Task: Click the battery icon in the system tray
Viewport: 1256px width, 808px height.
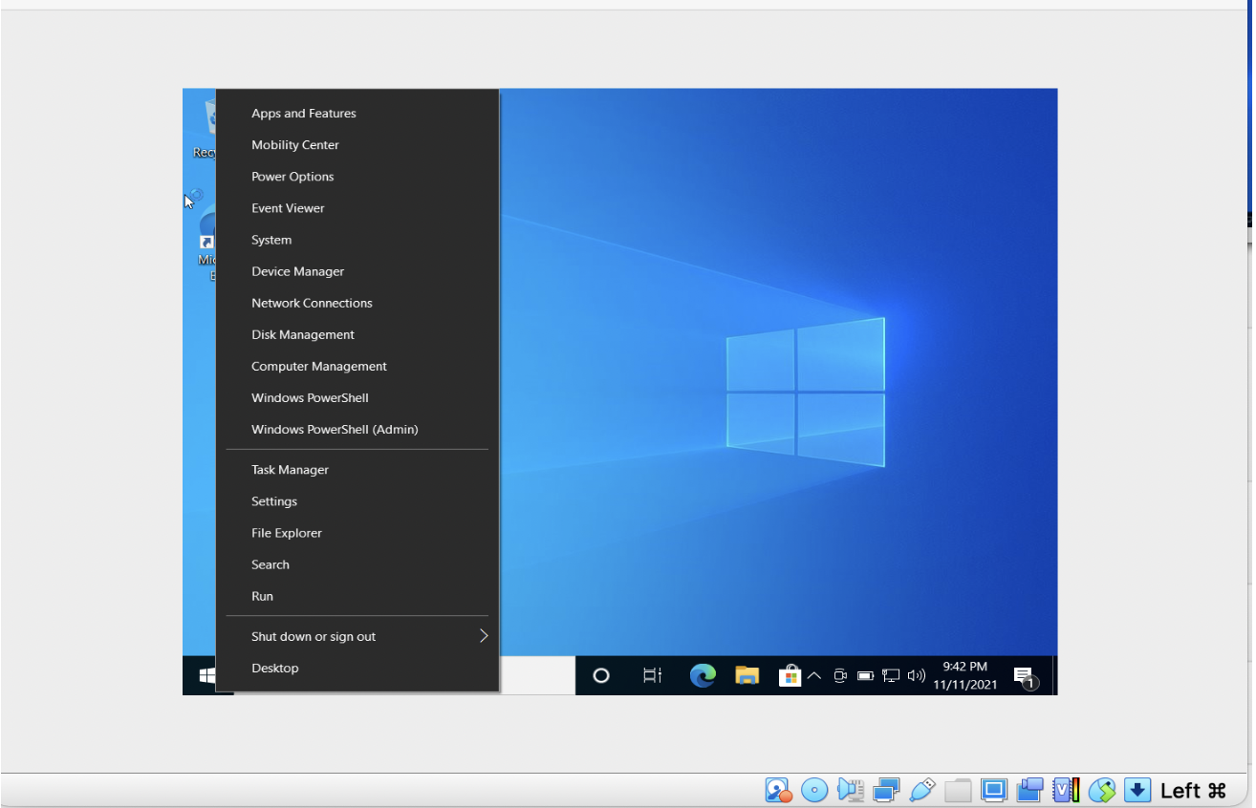Action: [865, 675]
